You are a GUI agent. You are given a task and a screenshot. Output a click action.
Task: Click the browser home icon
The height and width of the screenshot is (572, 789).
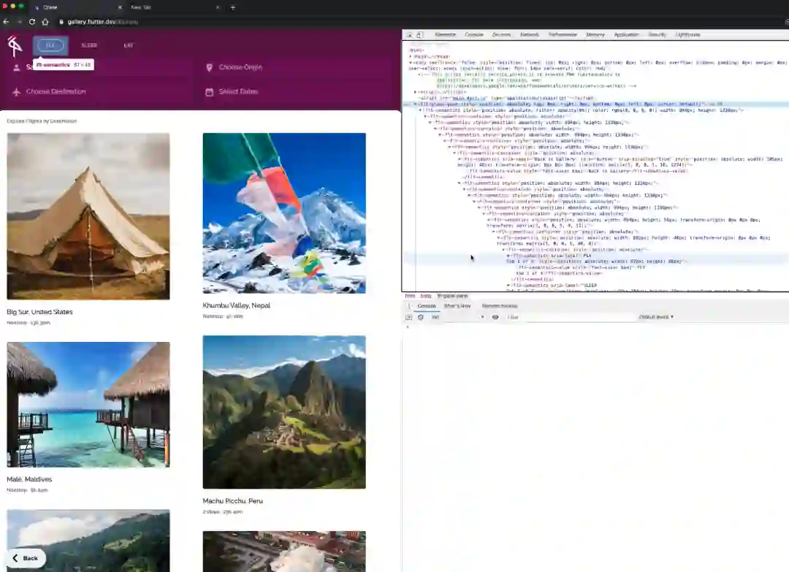click(x=45, y=22)
